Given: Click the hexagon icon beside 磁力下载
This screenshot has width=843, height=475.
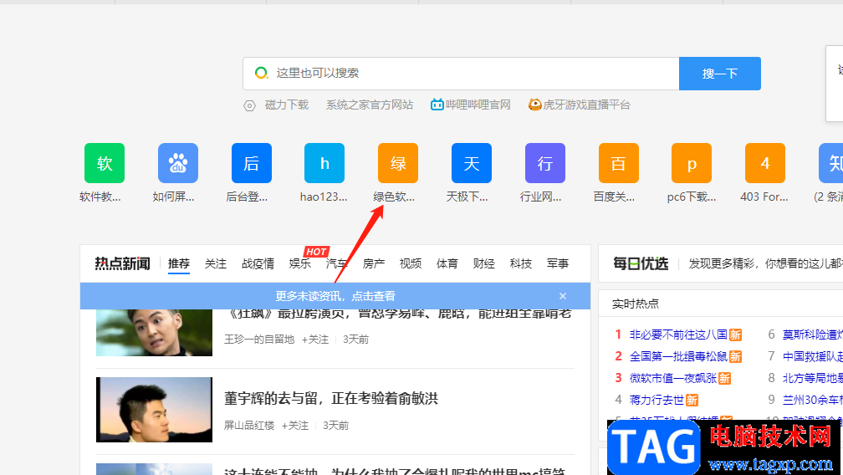Looking at the screenshot, I should [249, 105].
